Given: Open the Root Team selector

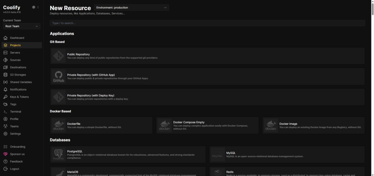Looking at the screenshot, I should (22, 26).
